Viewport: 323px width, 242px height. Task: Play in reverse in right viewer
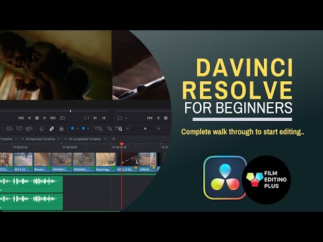158,118
